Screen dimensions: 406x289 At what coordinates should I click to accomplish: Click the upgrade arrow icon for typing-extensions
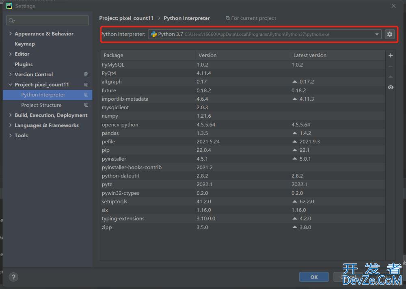pos(295,218)
